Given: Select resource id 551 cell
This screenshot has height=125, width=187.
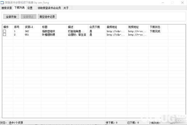Looking at the screenshot, I should pyautogui.click(x=27, y=35).
